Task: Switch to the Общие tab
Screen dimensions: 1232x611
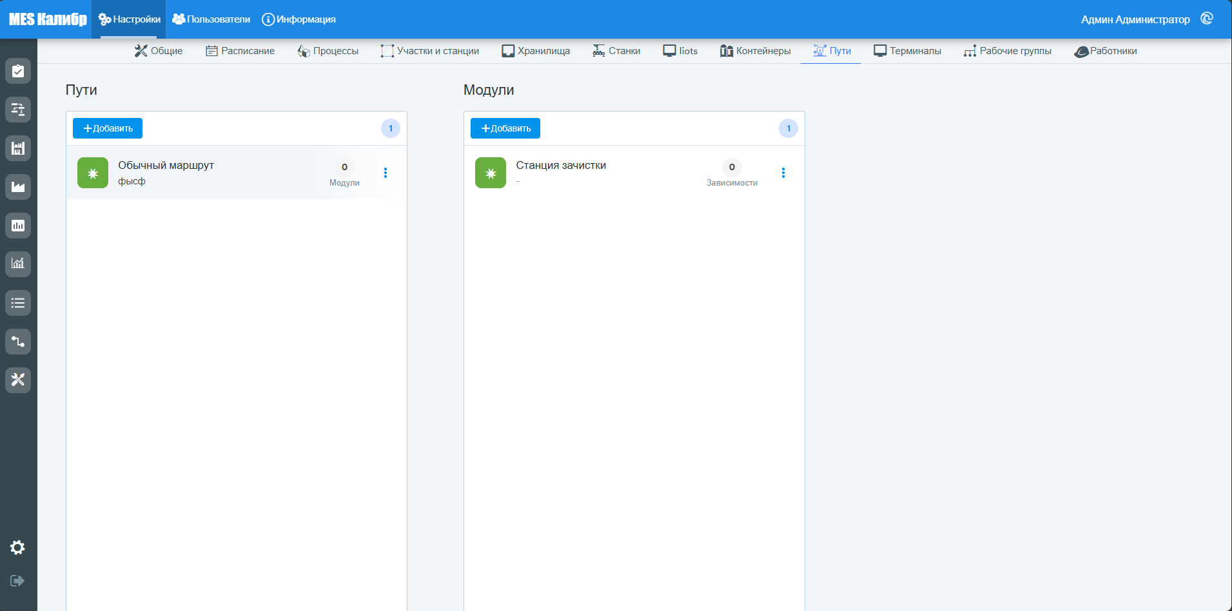Action: click(x=159, y=51)
